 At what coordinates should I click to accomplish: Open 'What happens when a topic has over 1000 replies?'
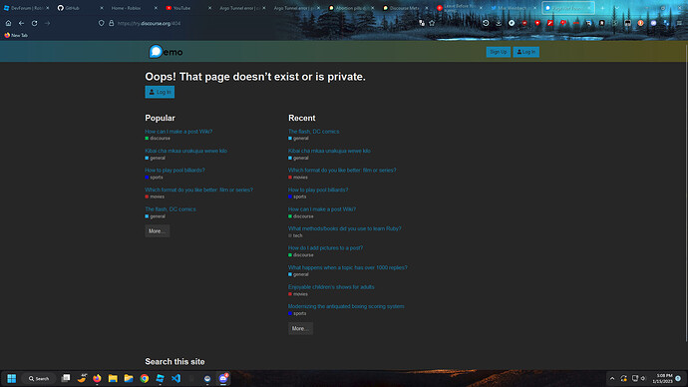click(x=348, y=267)
